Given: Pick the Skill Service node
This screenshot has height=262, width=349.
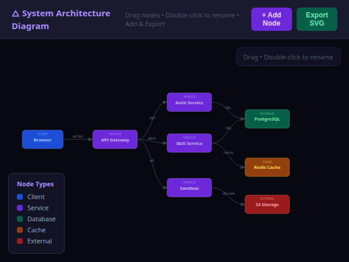Looking at the screenshot, I should click(x=189, y=143).
